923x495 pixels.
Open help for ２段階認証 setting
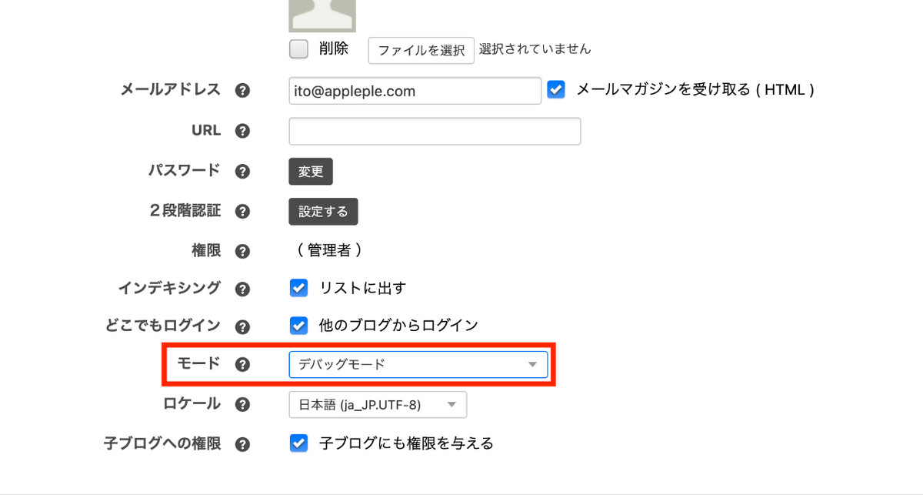point(242,211)
